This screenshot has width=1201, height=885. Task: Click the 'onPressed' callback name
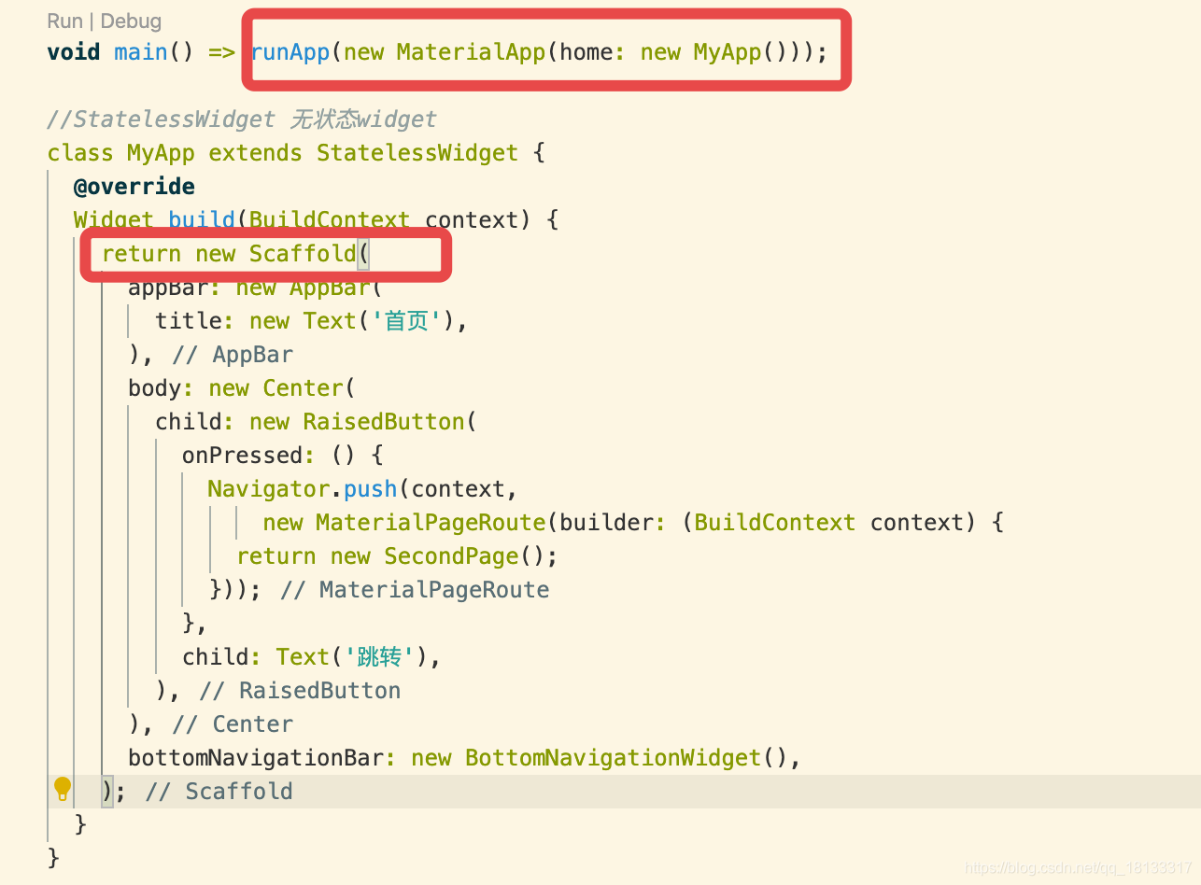pyautogui.click(x=243, y=455)
